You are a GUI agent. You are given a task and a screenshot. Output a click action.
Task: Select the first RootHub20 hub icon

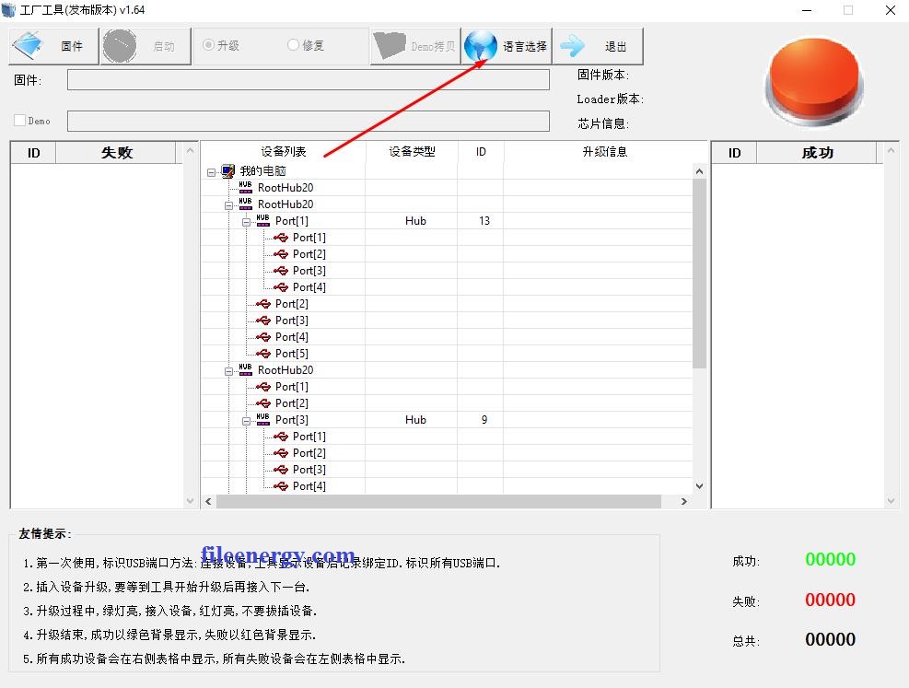pyautogui.click(x=245, y=187)
